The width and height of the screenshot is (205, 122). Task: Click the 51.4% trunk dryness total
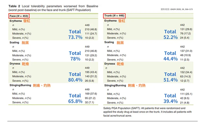170,80
